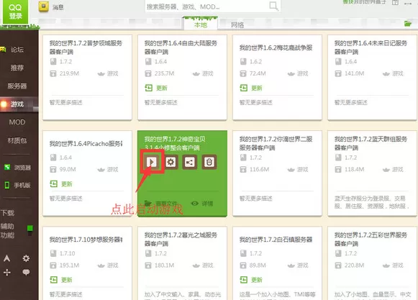Click the window layout icon at top right
This screenshot has width=418, height=300.
pos(396,3)
